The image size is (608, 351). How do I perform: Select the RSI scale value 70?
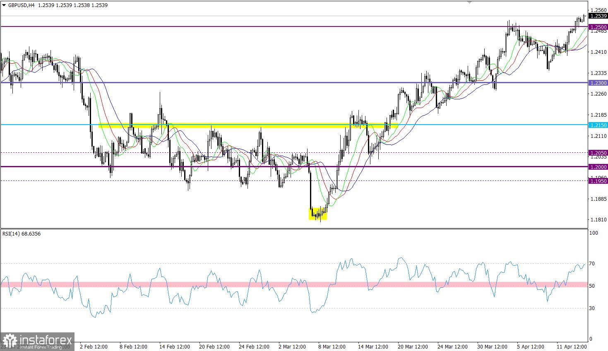592,264
